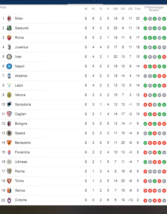Click the Crotone club name

[21, 200]
